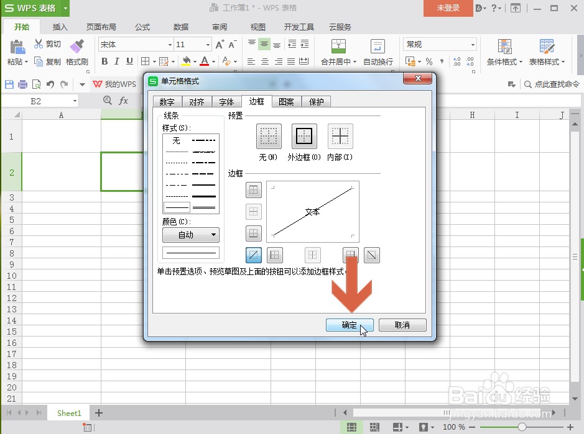Toggle the left border button in dialog
584x434 pixels.
pos(275,255)
